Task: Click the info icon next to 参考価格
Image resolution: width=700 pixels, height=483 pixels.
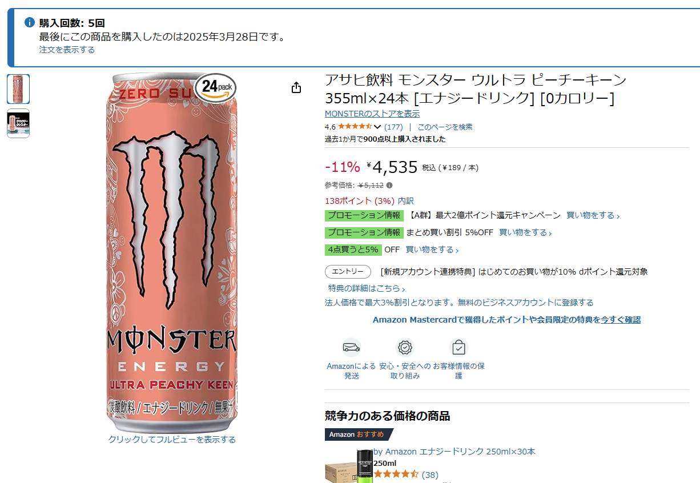Action: 389,186
